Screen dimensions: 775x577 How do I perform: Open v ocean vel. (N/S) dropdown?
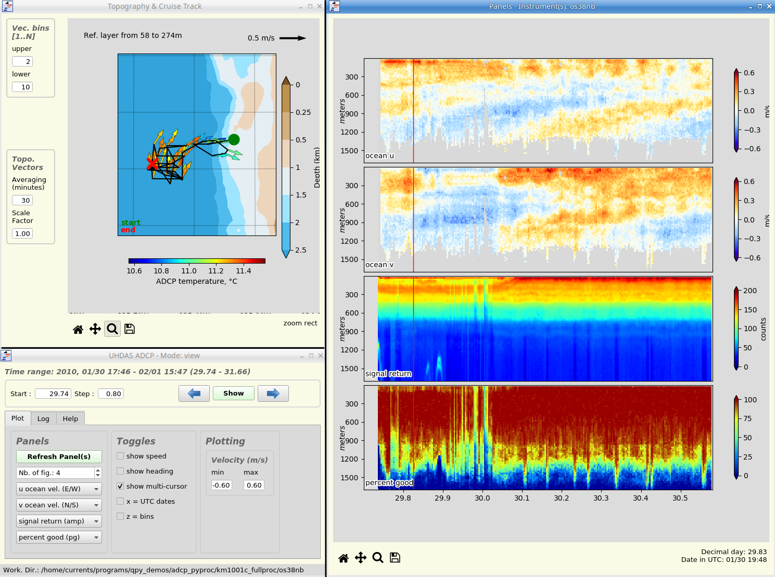coord(59,505)
